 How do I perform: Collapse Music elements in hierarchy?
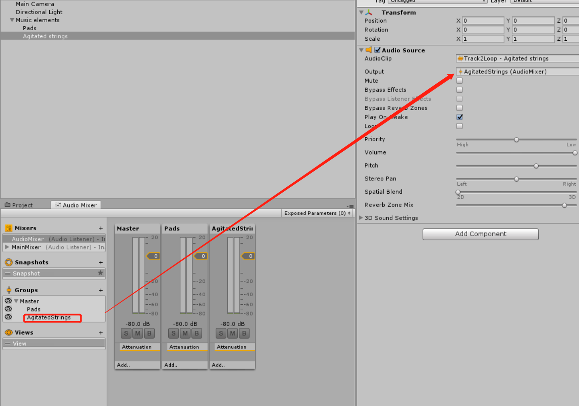[x=12, y=20]
